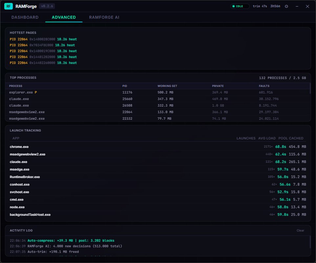Switch to the Dashboard tab

(x=25, y=17)
